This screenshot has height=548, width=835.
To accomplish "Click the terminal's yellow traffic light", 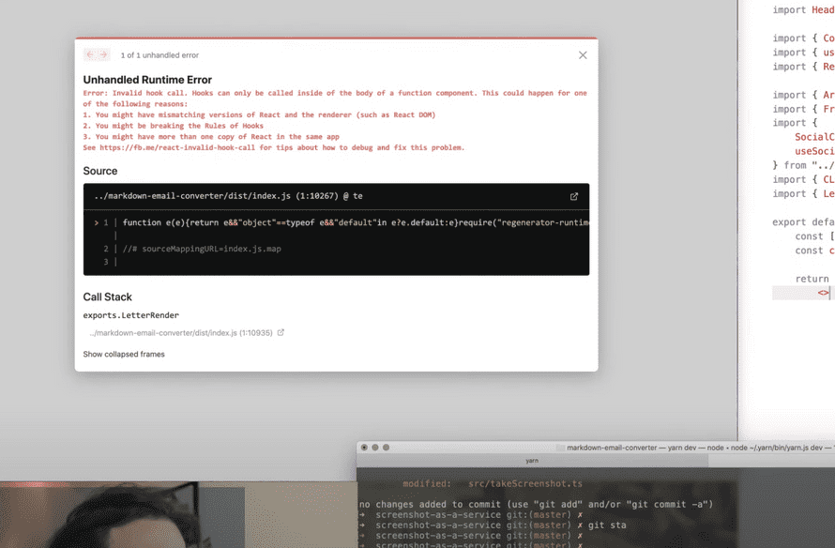I will (373, 449).
